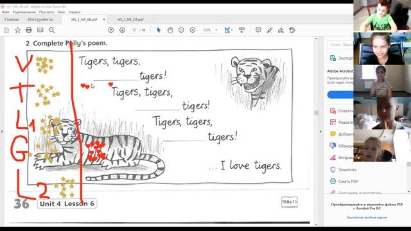
Task: Click the Исправить redact icon
Action: tap(333, 158)
